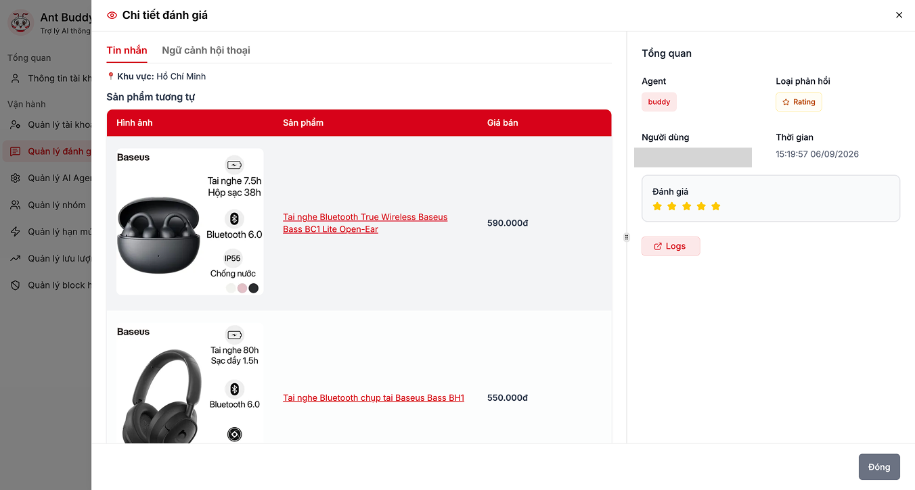
Task: Click the location pin icon next to Khu vực
Action: tap(111, 76)
